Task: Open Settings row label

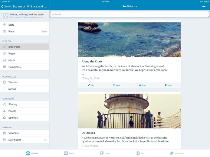Action: (x=13, y=118)
